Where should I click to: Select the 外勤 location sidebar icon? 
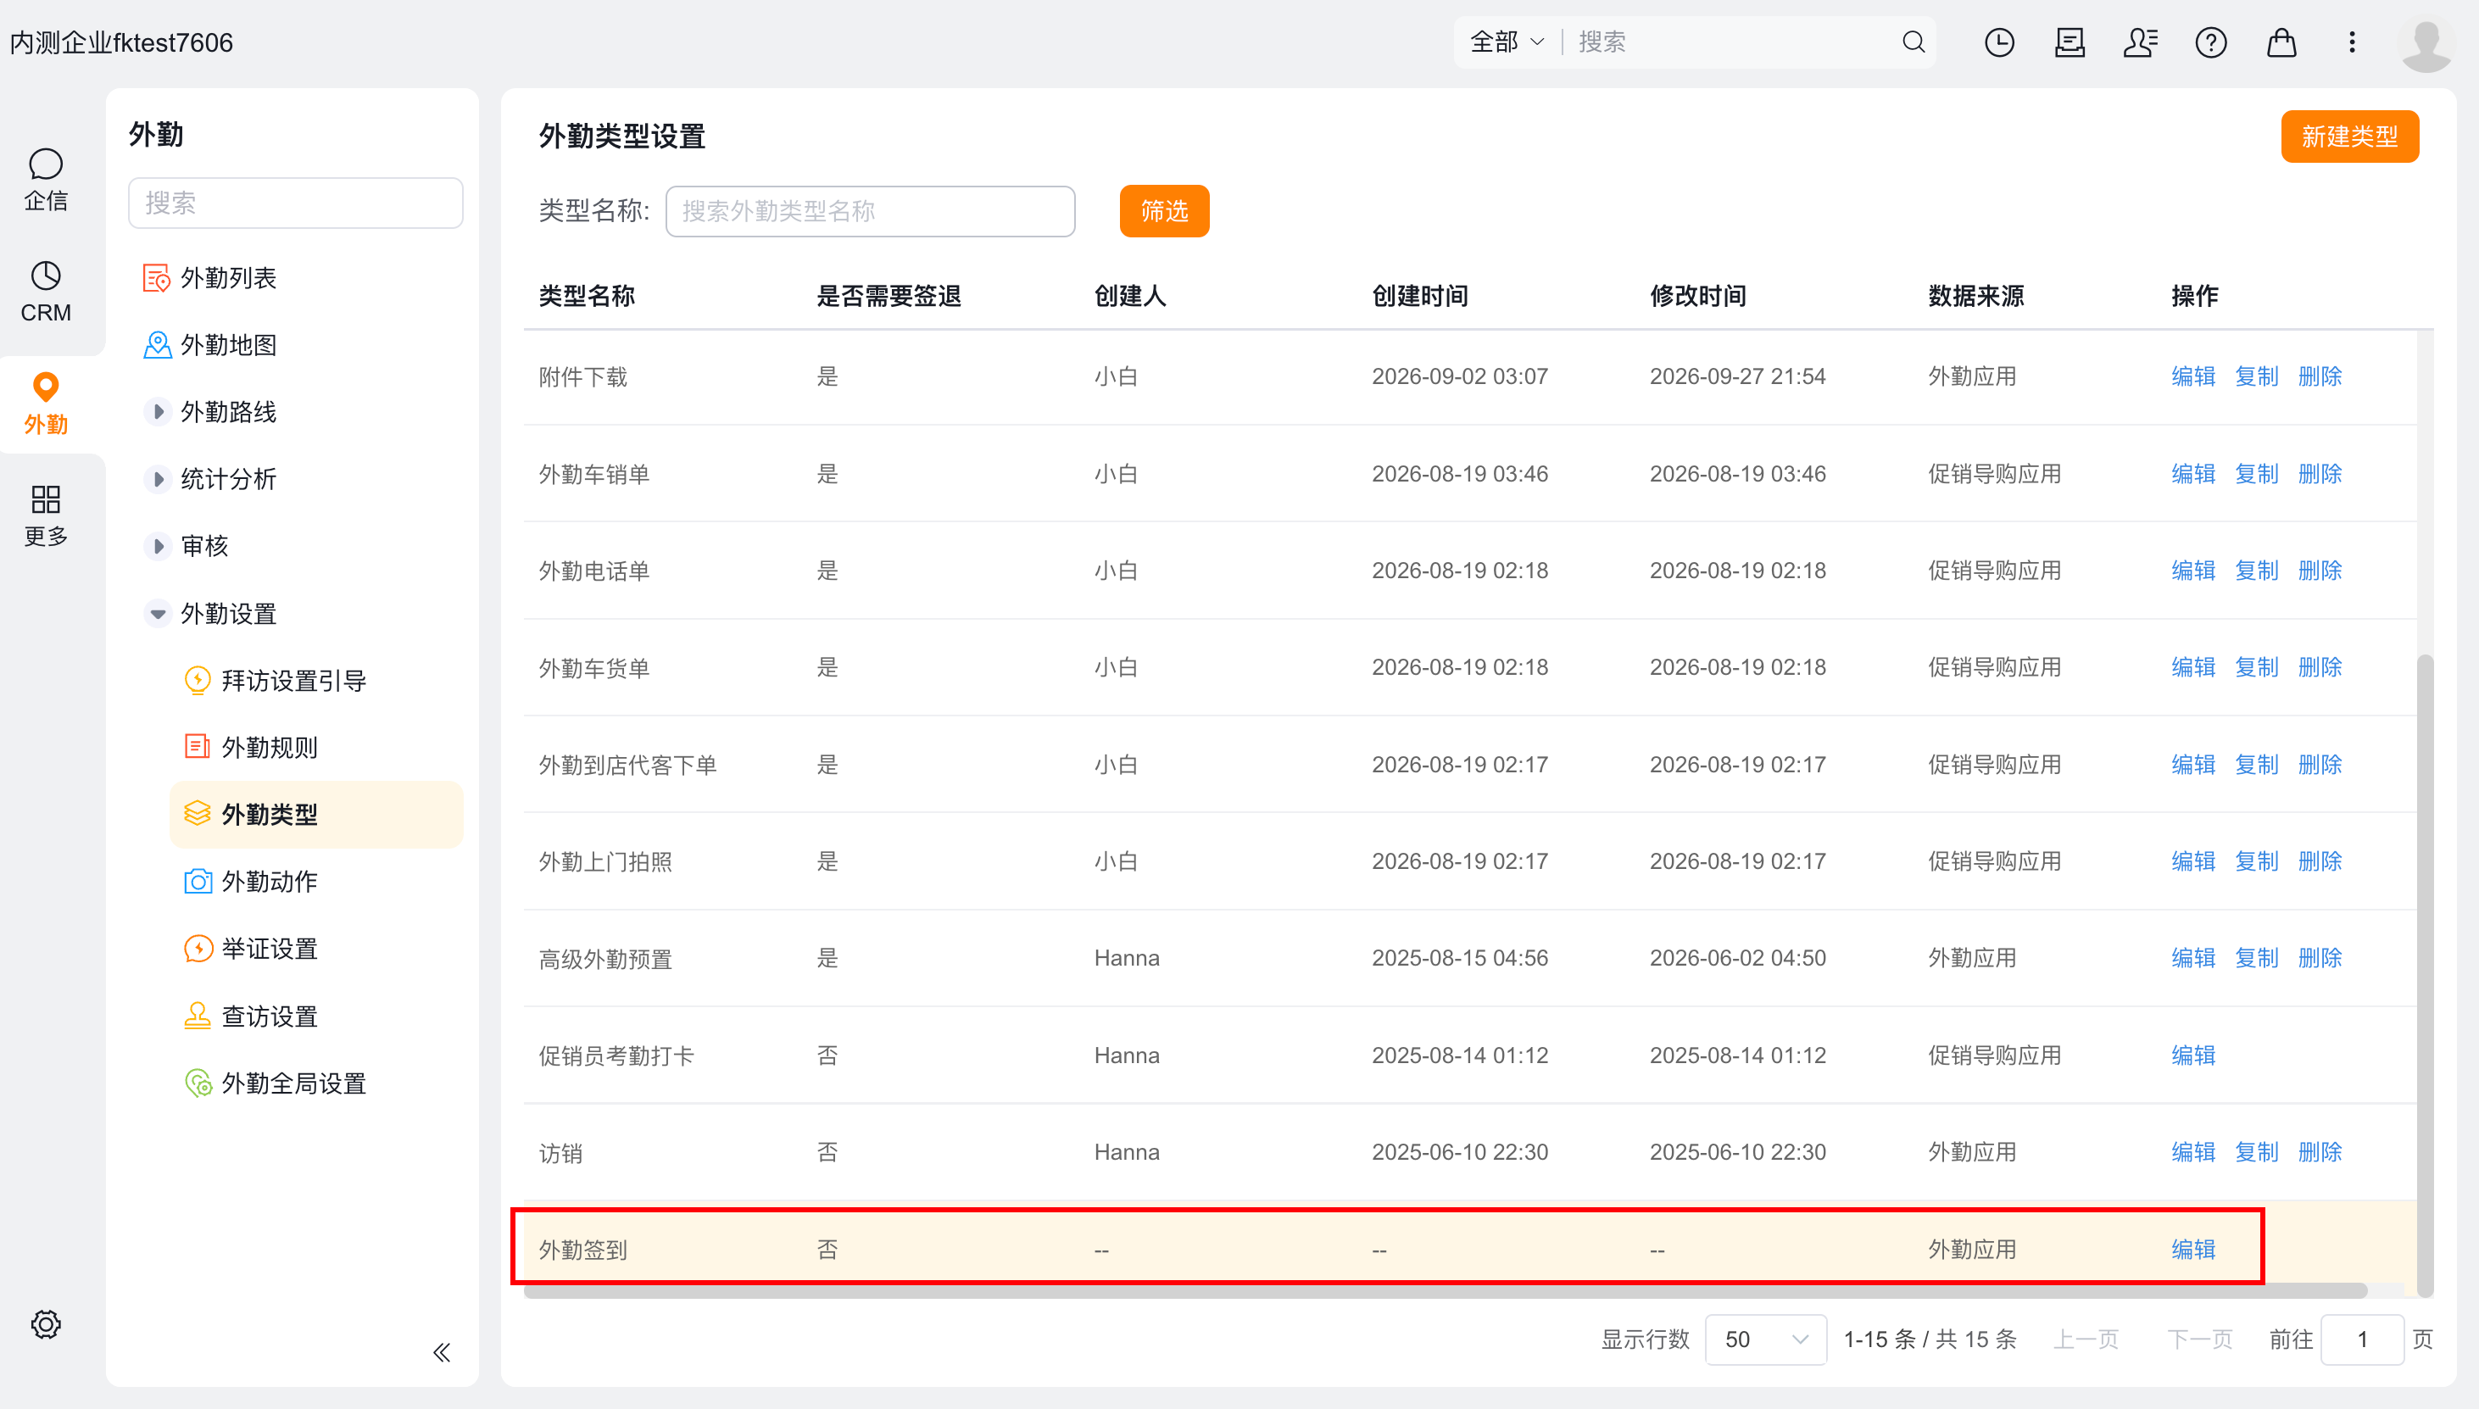pyautogui.click(x=46, y=404)
